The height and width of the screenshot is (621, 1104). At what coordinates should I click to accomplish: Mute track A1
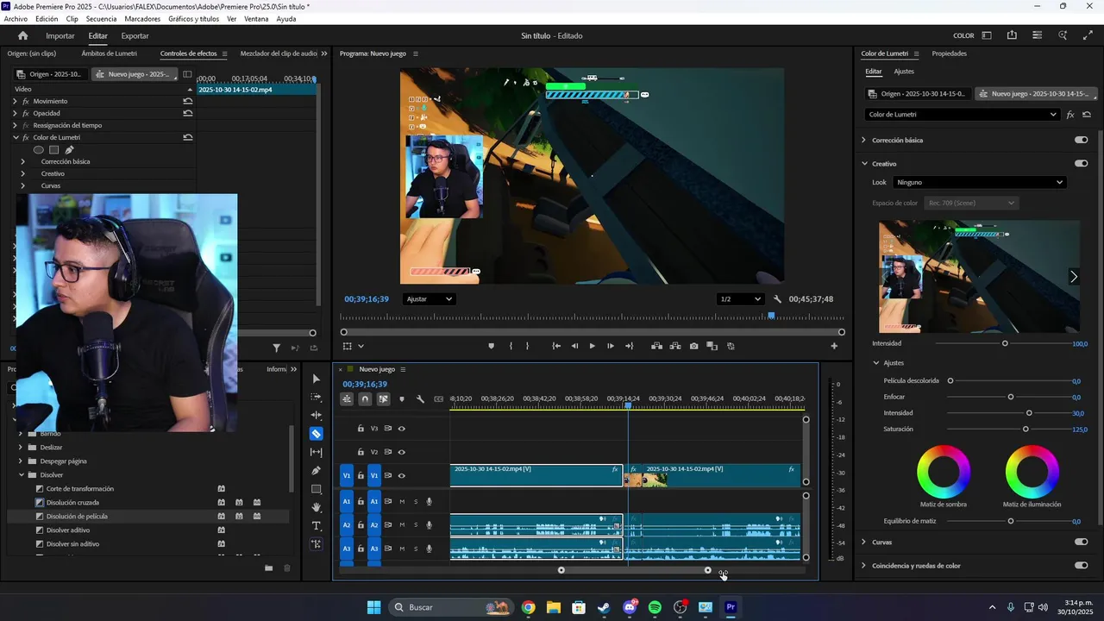click(x=402, y=501)
